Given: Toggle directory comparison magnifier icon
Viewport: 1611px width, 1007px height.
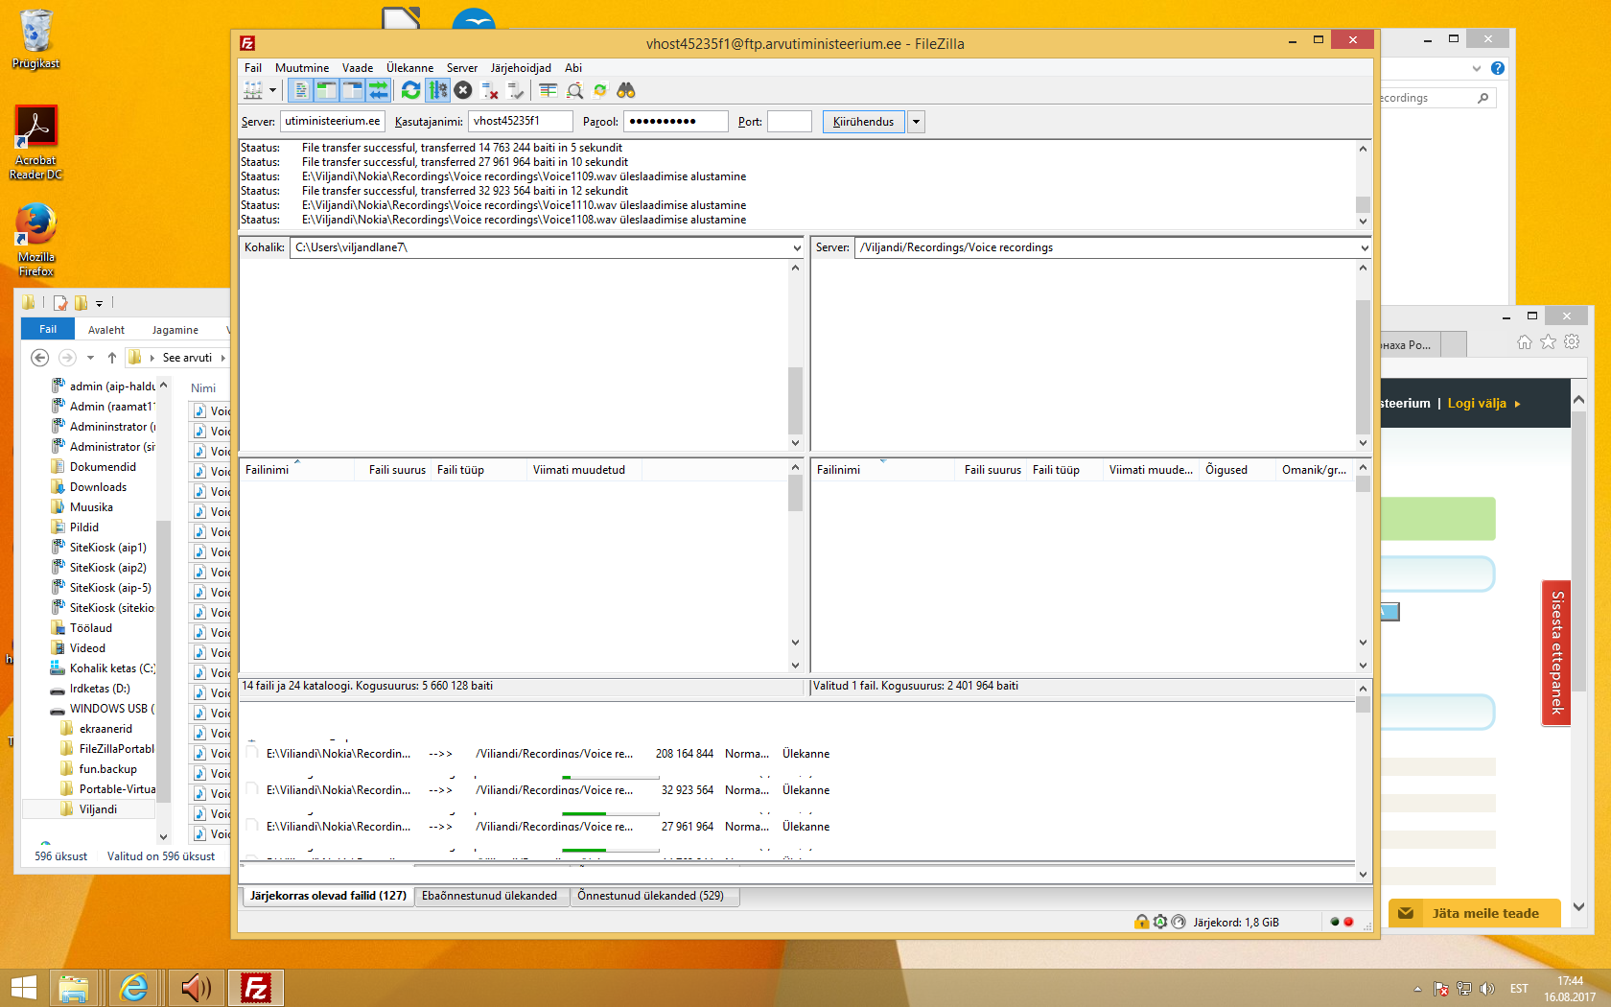Looking at the screenshot, I should (574, 90).
